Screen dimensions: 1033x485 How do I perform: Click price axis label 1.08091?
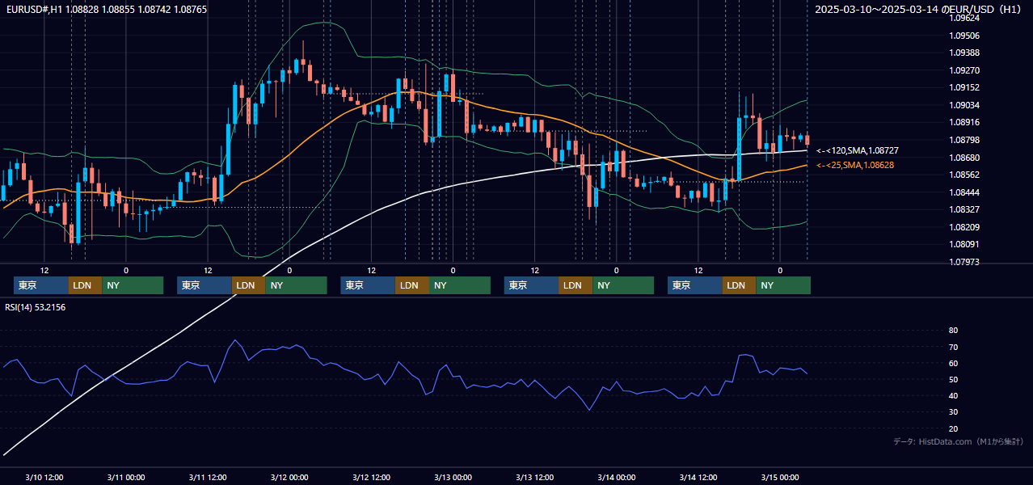[963, 244]
